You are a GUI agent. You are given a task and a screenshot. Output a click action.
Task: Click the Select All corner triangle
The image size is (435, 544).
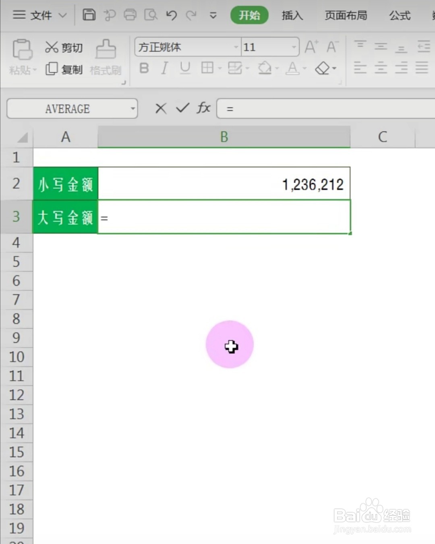click(22, 138)
